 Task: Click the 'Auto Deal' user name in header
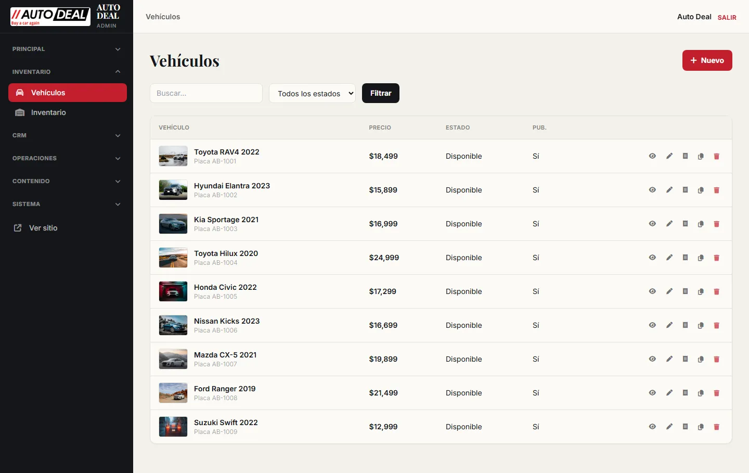coord(694,17)
